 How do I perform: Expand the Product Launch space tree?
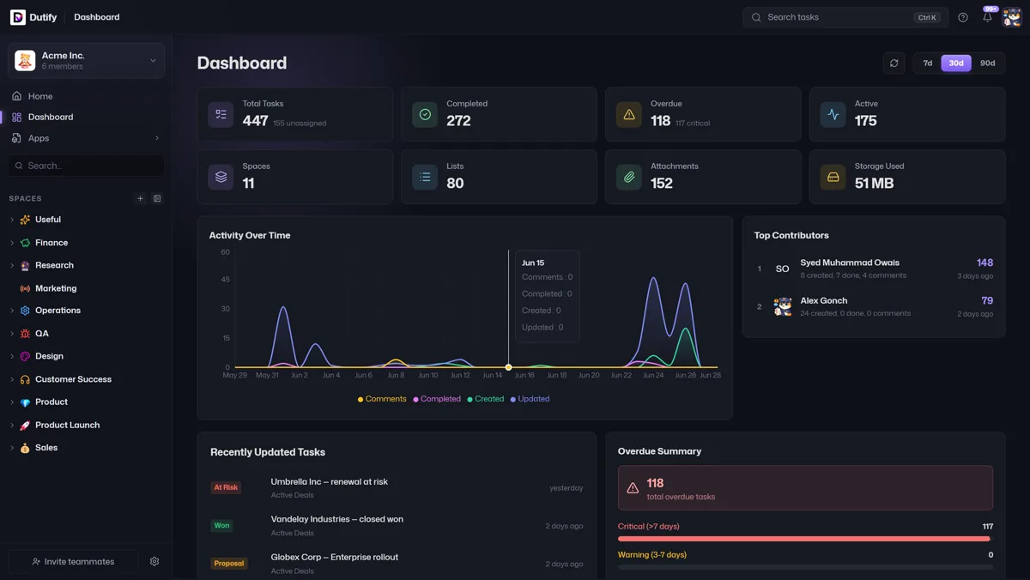[12, 425]
